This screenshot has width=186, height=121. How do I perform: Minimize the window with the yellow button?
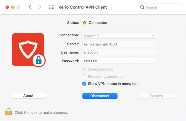click(13, 7)
